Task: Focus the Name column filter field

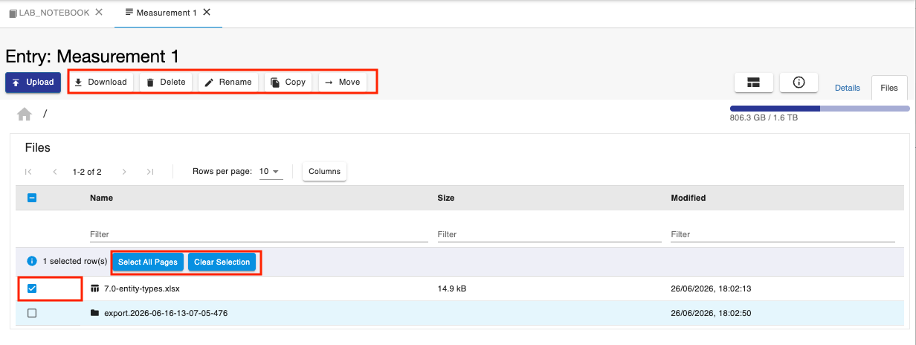Action: pyautogui.click(x=254, y=234)
